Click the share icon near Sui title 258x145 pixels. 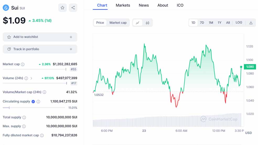coord(73,8)
